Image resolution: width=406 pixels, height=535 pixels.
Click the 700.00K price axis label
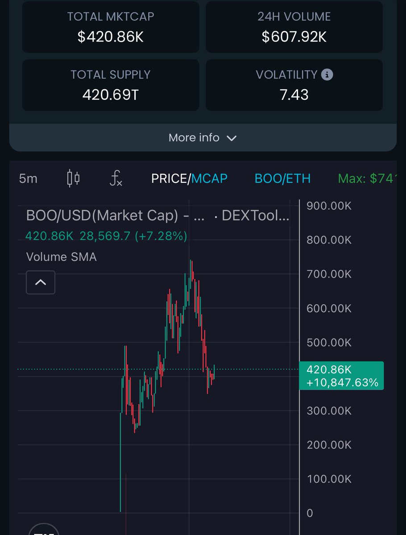(329, 274)
